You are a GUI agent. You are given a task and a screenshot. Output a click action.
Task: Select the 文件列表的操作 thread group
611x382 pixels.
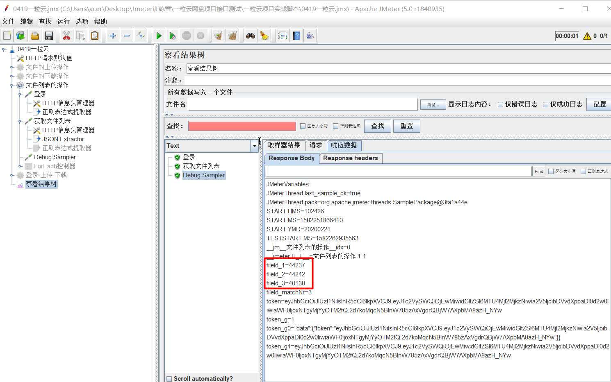47,85
